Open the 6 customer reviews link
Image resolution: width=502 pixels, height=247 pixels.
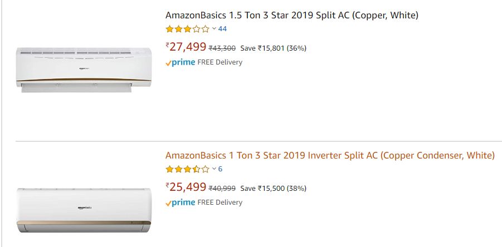pos(220,169)
